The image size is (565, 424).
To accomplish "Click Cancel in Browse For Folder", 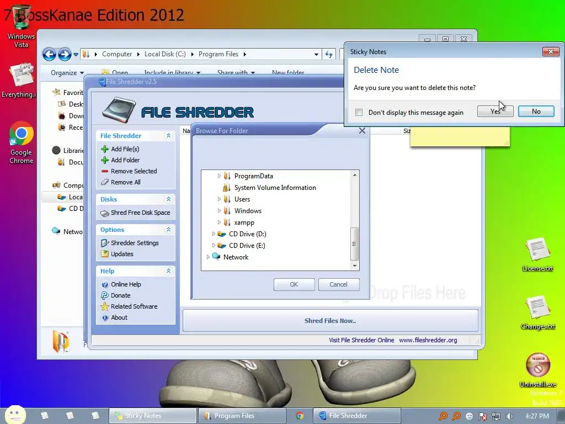I will pyautogui.click(x=338, y=284).
